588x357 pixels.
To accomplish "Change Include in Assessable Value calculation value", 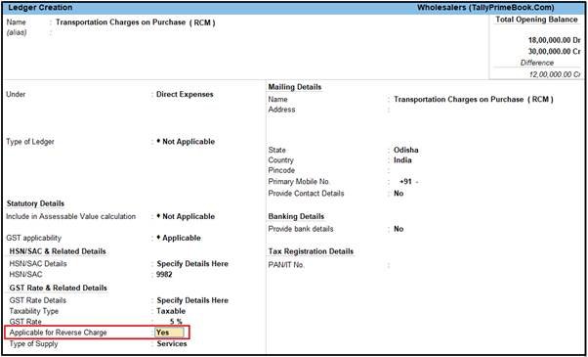I will click(186, 216).
